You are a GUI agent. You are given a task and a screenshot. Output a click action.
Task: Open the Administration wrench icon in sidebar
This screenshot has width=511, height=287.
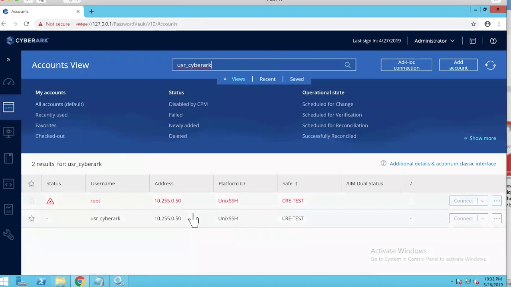point(8,234)
